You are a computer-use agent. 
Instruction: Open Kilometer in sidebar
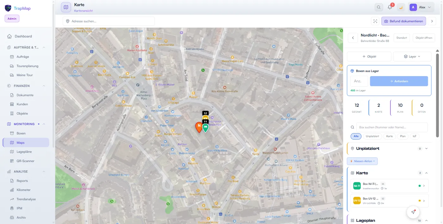point(23,190)
